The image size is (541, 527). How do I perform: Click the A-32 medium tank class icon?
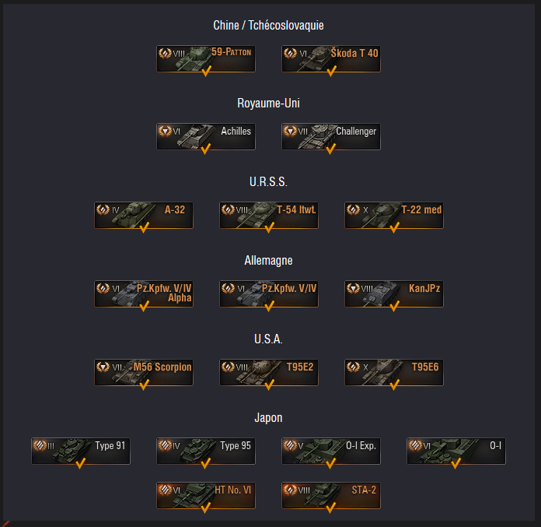point(103,209)
